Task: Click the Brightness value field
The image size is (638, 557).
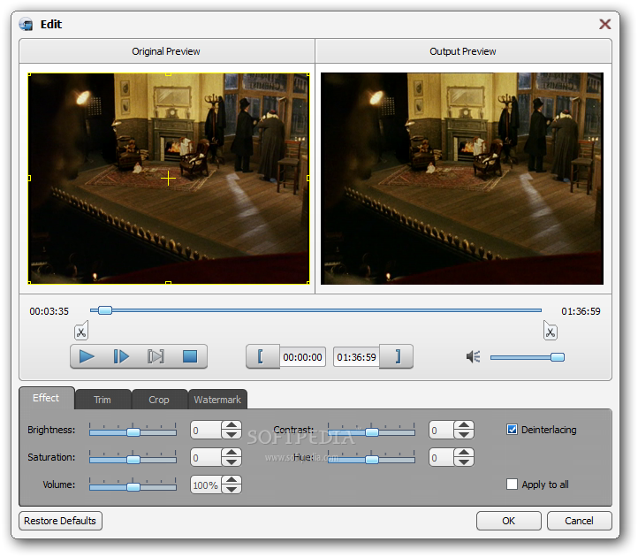Action: coord(206,430)
